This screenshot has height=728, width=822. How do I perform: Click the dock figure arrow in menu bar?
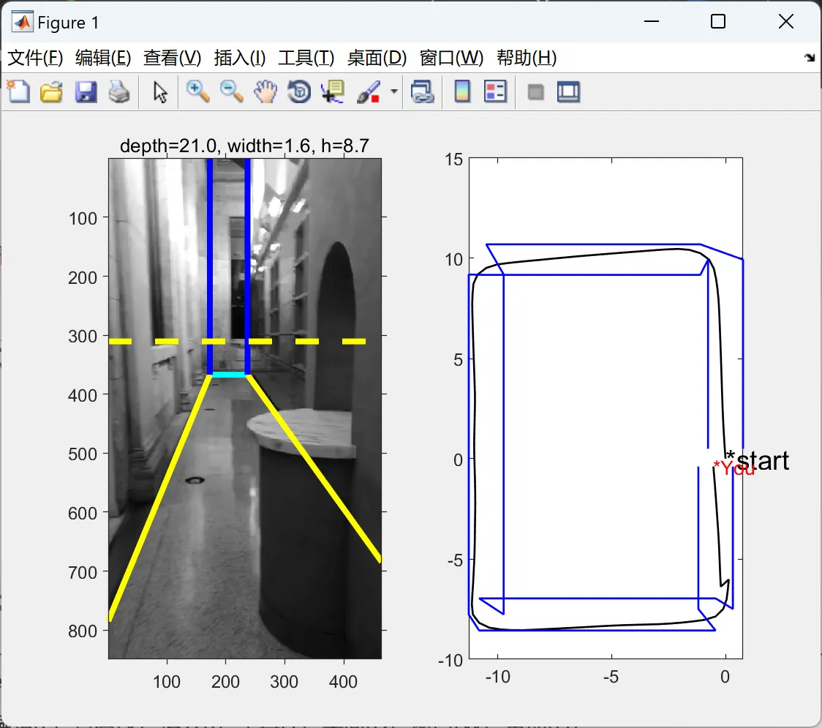809,58
